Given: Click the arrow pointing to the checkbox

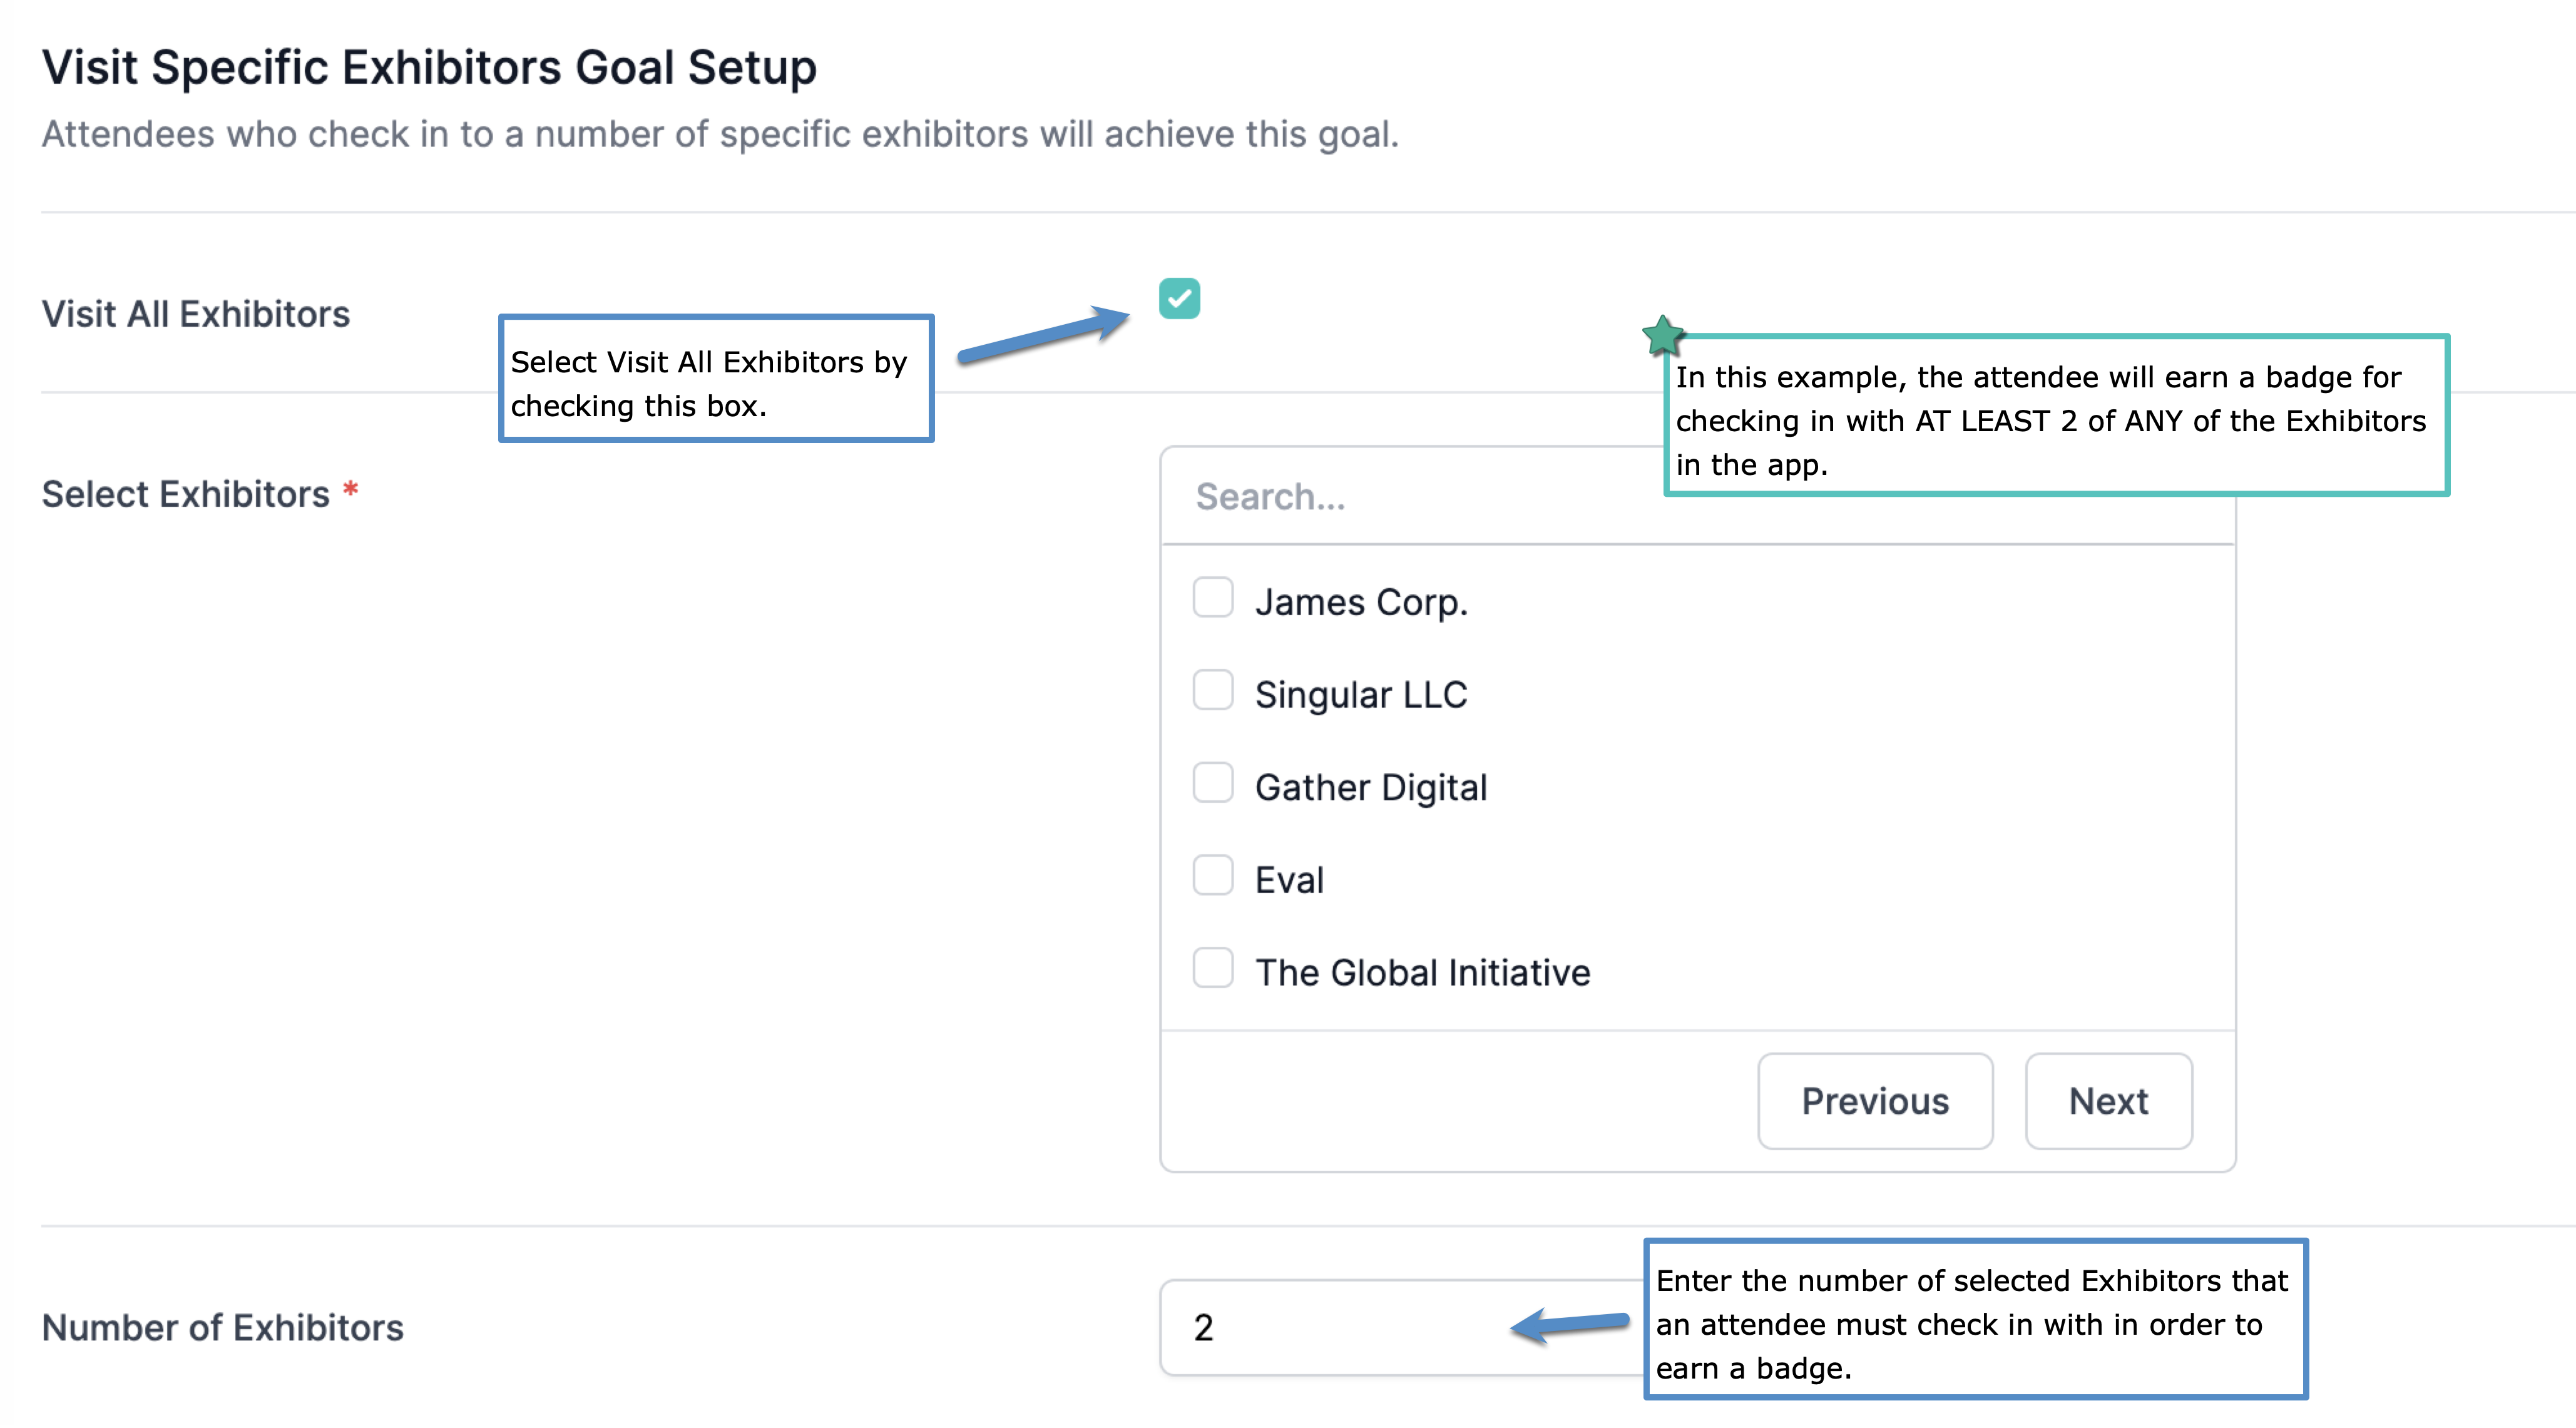Looking at the screenshot, I should [1043, 335].
